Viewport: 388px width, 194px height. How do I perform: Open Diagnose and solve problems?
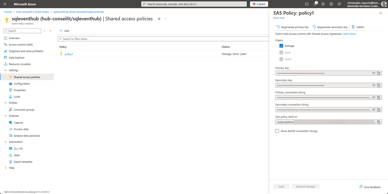pos(27,51)
